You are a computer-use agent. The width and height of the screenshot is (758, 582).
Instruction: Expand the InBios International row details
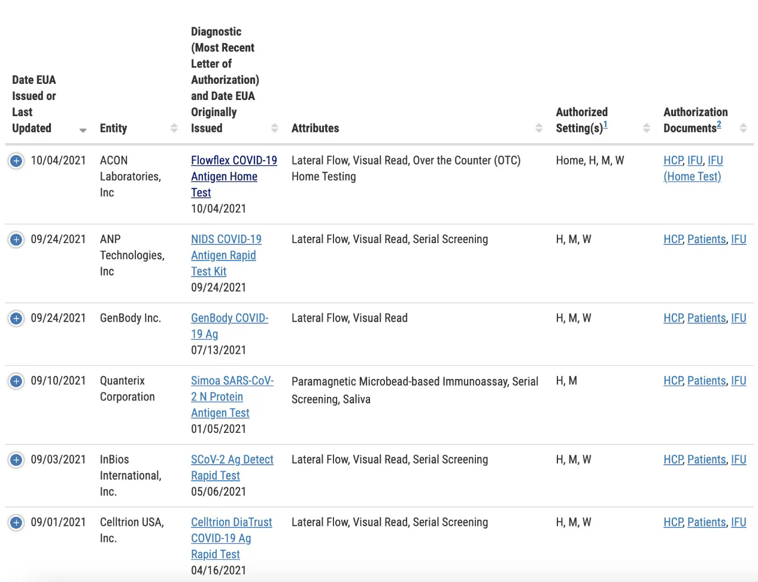coord(16,460)
